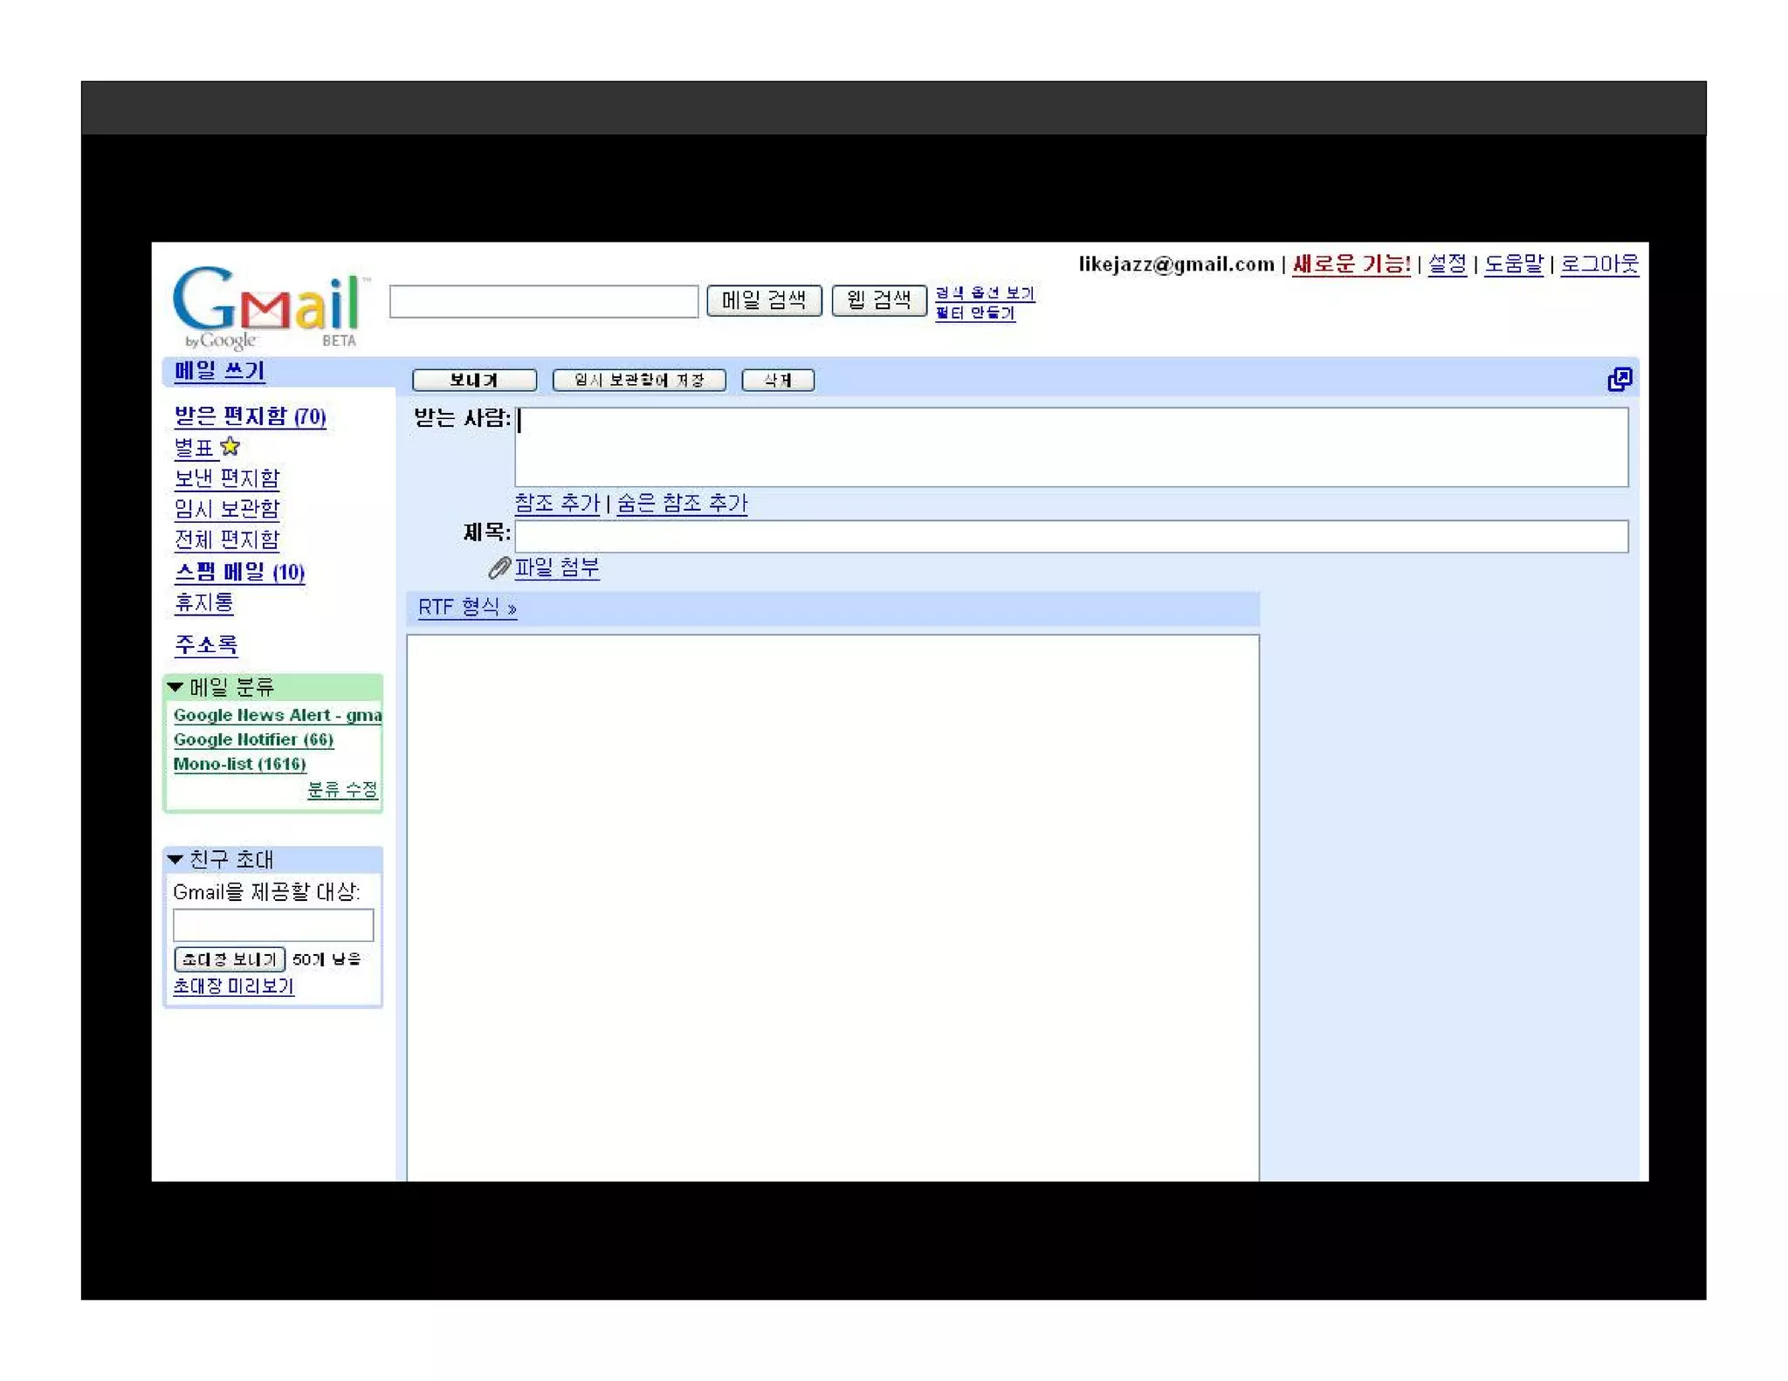This screenshot has height=1381, width=1788.
Task: Click the yellow star icon in sidebar
Action: click(230, 447)
